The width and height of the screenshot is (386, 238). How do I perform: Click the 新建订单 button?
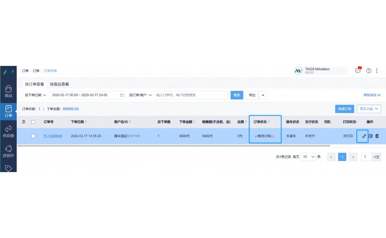[x=344, y=109]
